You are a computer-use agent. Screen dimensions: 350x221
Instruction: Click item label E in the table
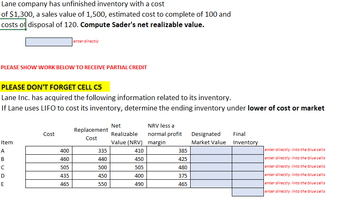2,184
